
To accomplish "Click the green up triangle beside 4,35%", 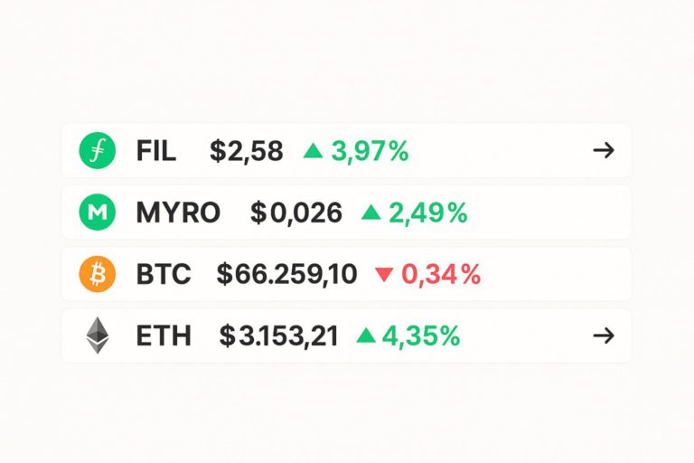I will click(x=366, y=335).
